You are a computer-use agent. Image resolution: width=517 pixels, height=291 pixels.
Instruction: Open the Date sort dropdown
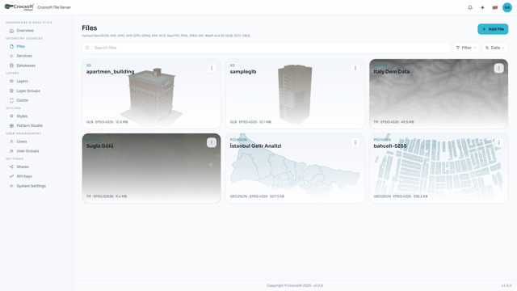click(495, 48)
